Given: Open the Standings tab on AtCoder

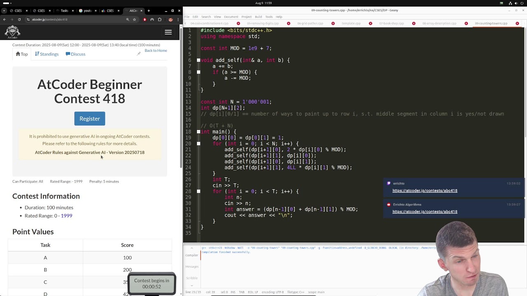Looking at the screenshot, I should (x=47, y=54).
